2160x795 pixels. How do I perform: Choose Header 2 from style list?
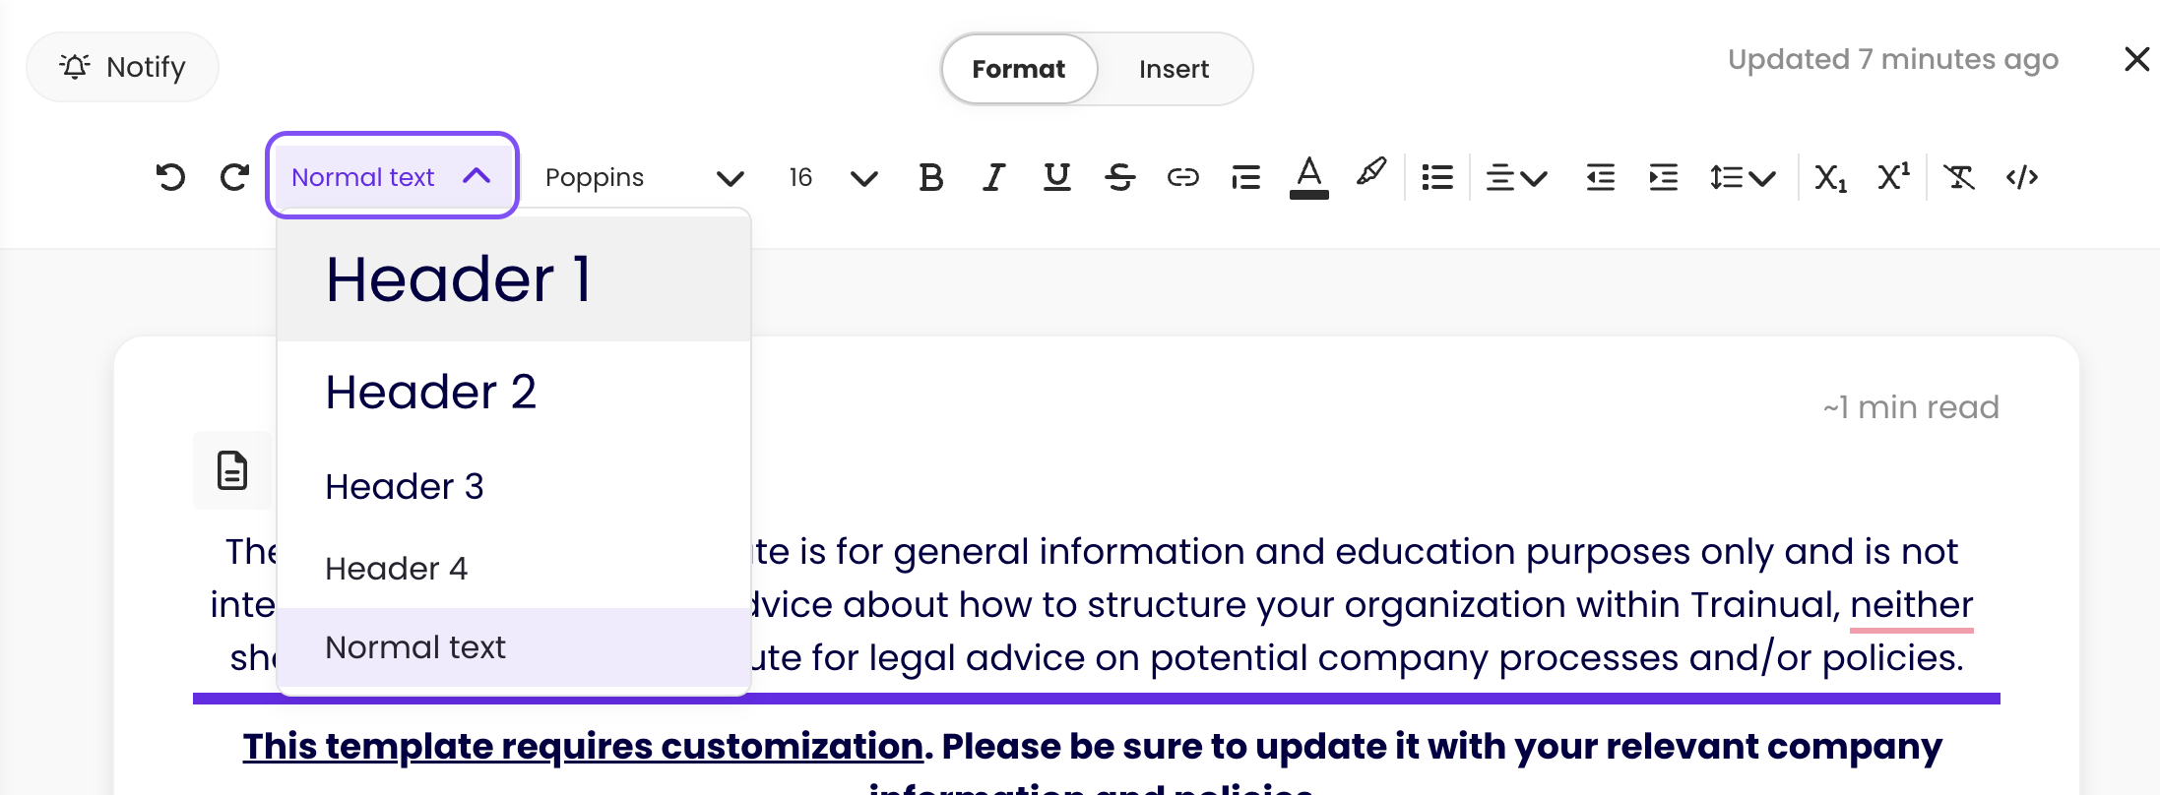tap(431, 392)
